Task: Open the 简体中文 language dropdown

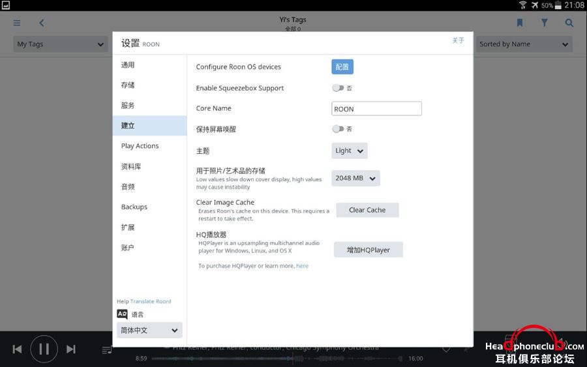Action: 149,330
